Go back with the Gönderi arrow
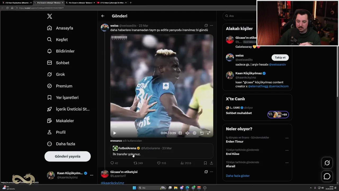 pos(103,16)
